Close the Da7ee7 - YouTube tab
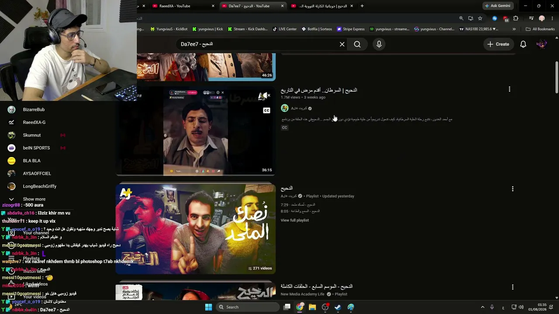 pyautogui.click(x=282, y=6)
